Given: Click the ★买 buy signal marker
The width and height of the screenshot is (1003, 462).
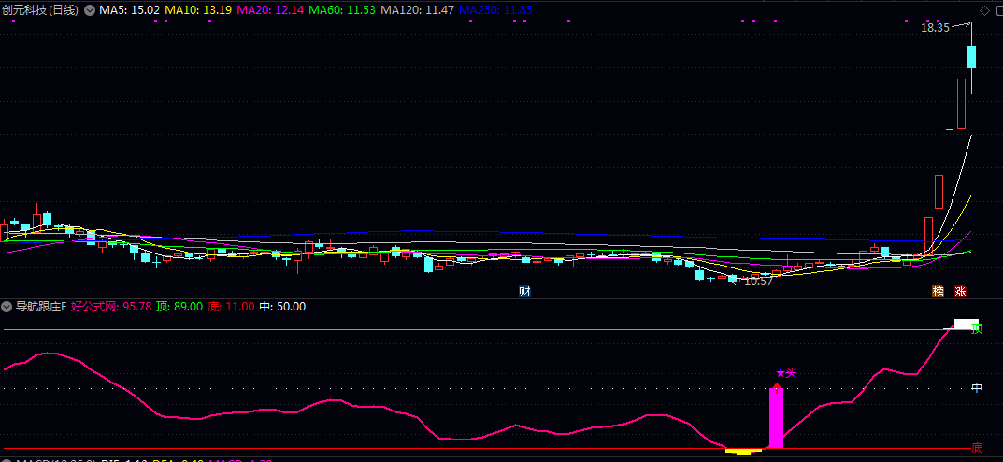Looking at the screenshot, I should (x=785, y=372).
